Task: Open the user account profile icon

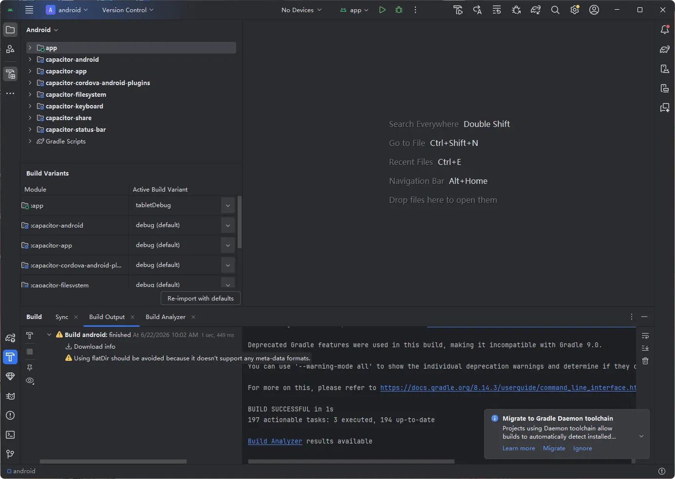Action: (594, 10)
